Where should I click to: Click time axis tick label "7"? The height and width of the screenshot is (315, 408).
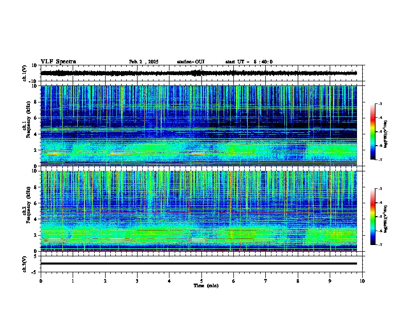tap(266, 281)
